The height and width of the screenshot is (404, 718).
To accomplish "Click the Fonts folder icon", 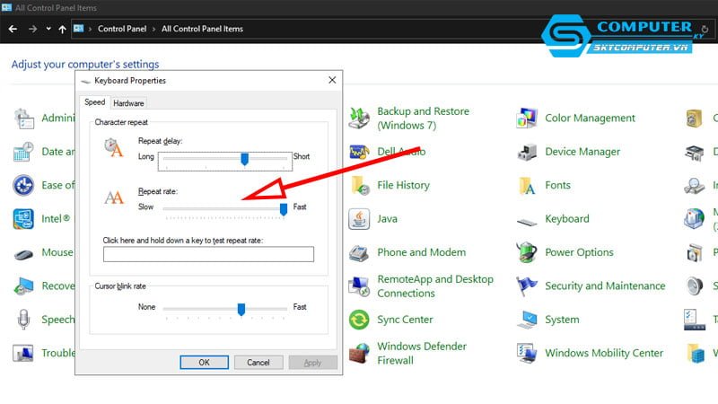I will point(527,186).
